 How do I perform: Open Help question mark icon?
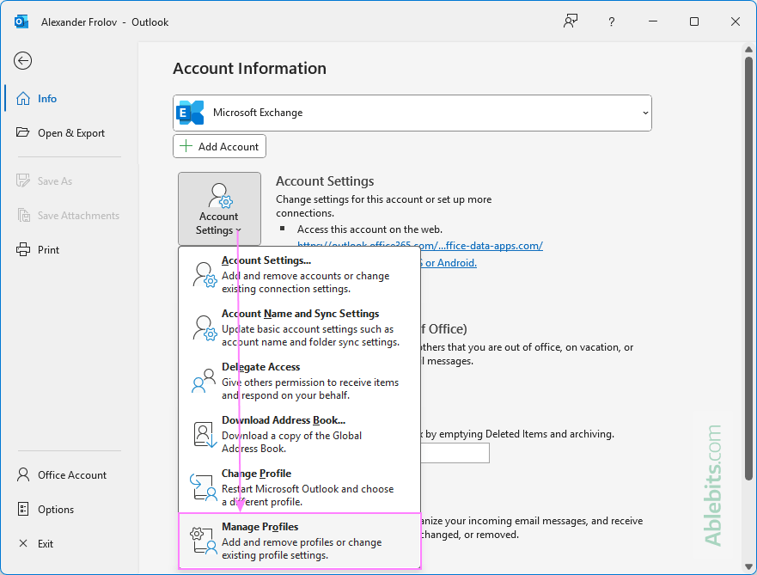611,21
